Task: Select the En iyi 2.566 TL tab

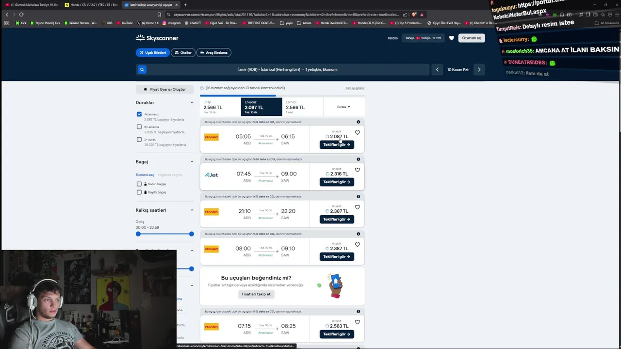Action: [x=220, y=107]
